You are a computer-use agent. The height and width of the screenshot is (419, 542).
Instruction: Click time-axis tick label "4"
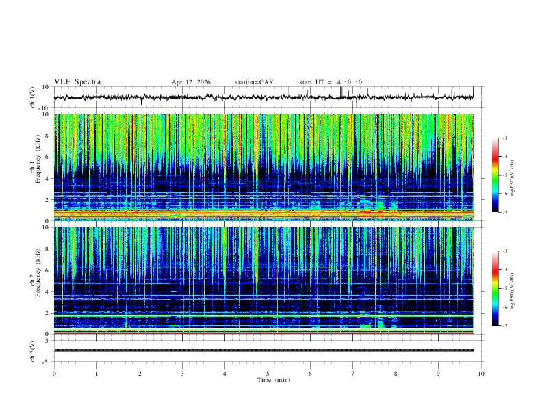pos(225,374)
